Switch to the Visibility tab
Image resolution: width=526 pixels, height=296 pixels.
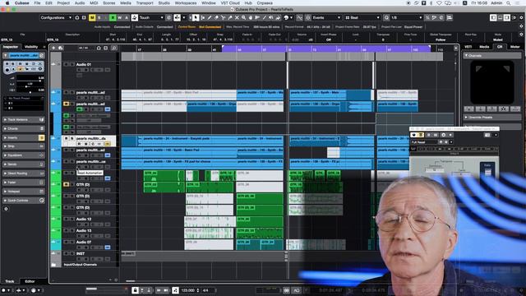click(x=31, y=47)
